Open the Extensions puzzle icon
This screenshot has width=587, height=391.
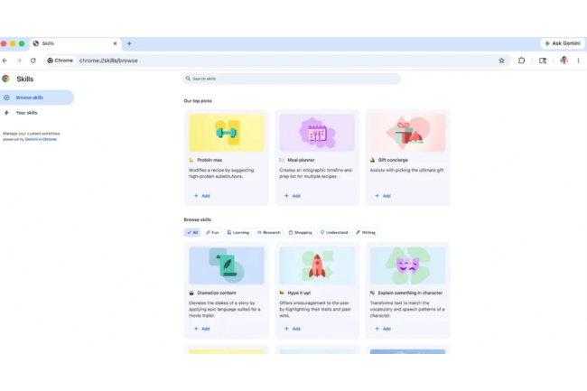click(522, 61)
